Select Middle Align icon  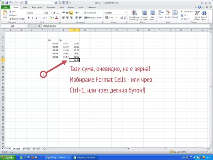pyautogui.click(x=67, y=13)
